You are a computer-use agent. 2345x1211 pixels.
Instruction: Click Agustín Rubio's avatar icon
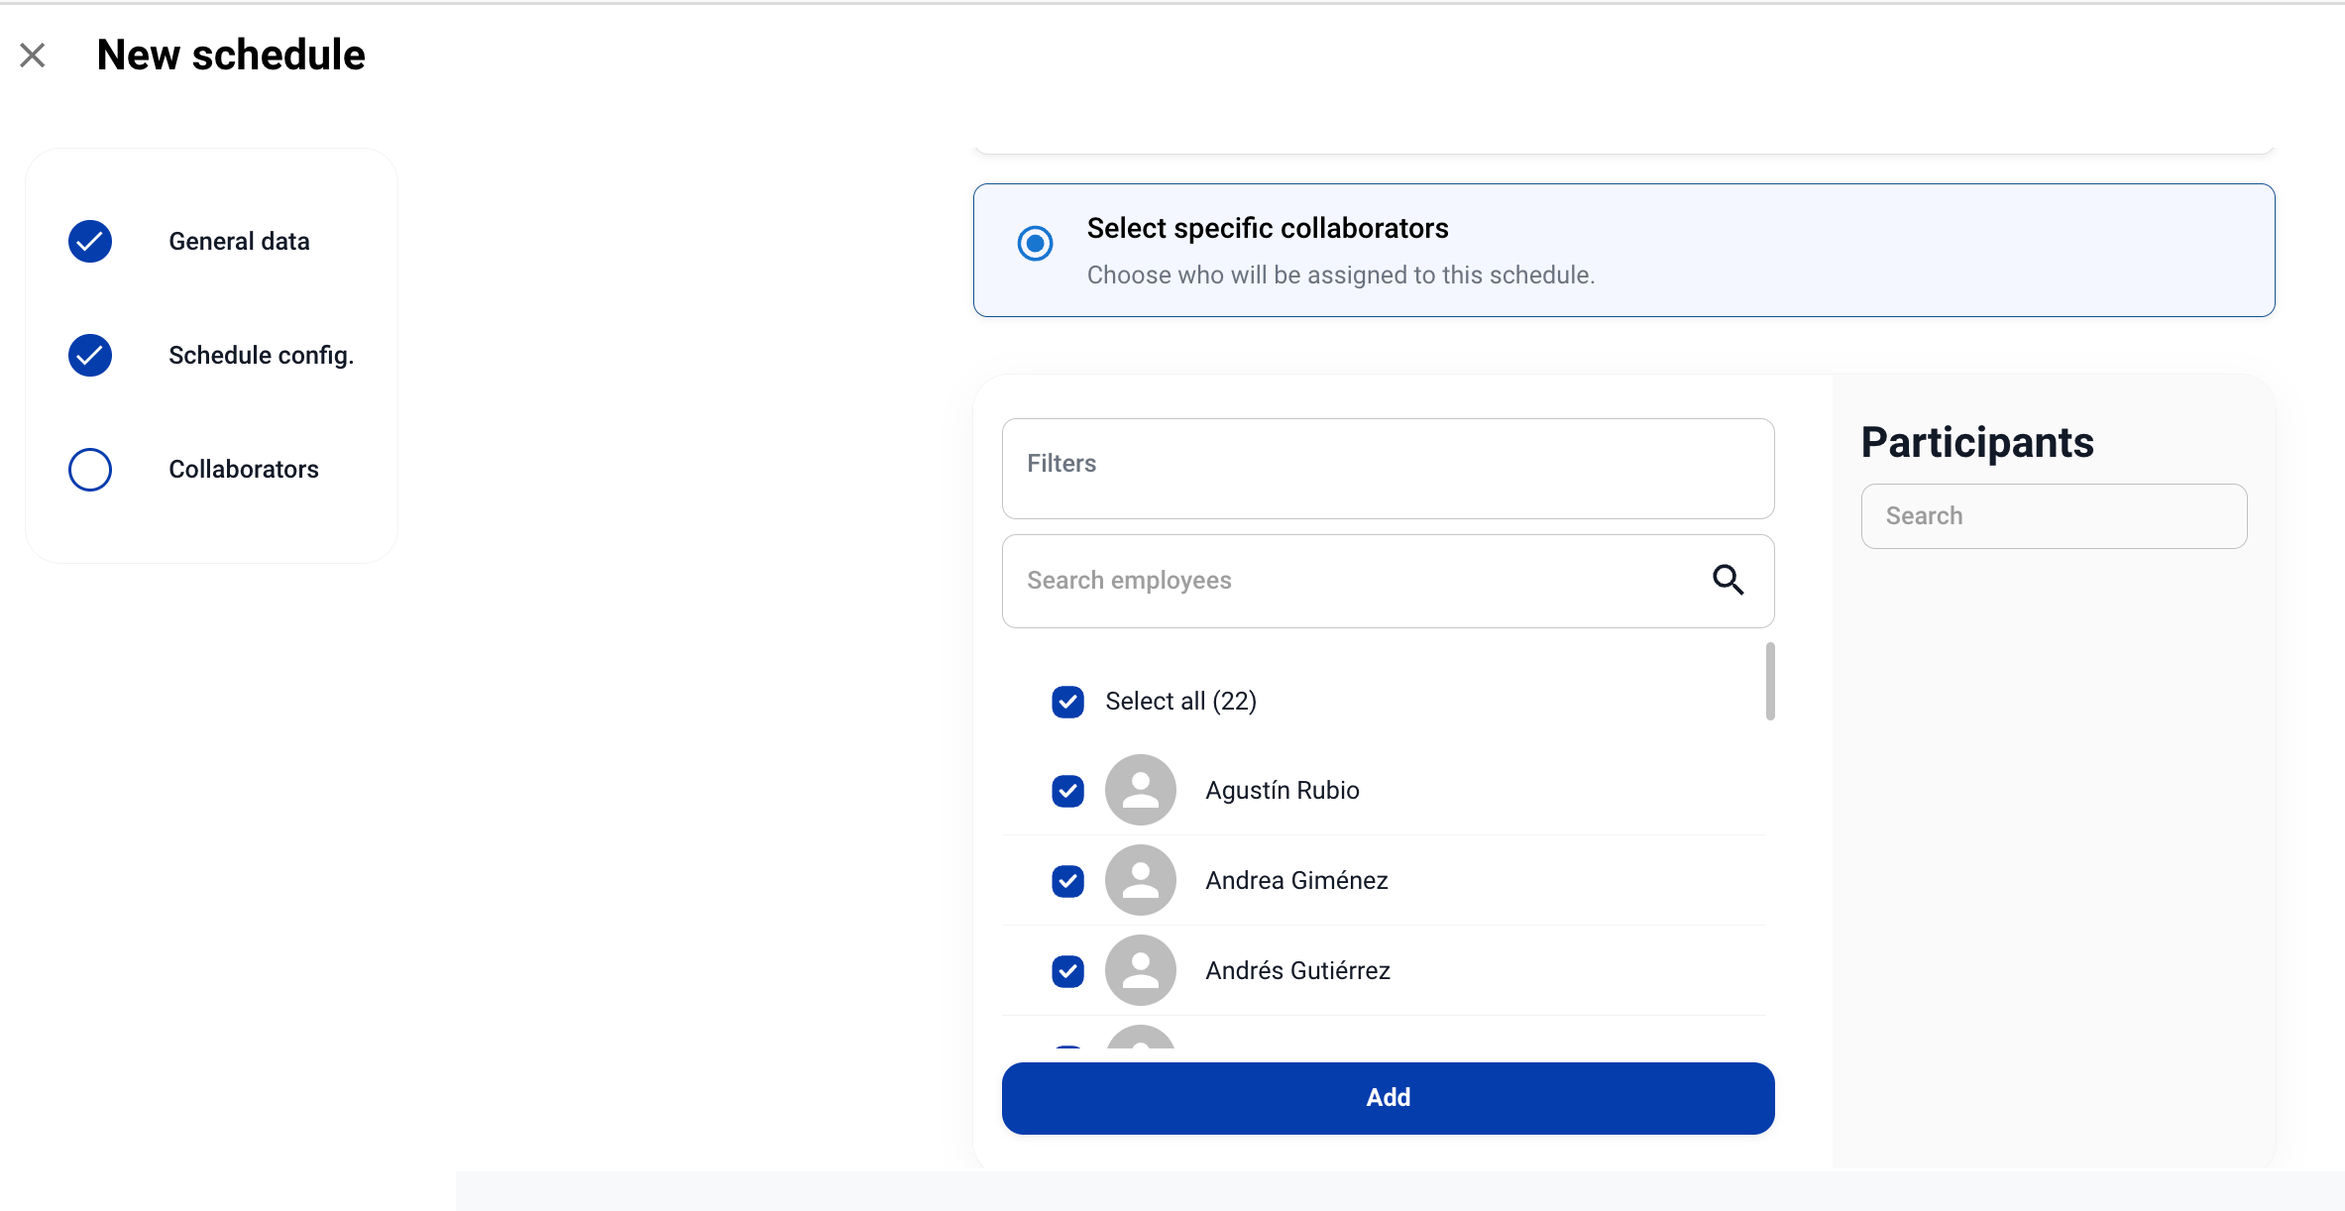click(x=1140, y=790)
